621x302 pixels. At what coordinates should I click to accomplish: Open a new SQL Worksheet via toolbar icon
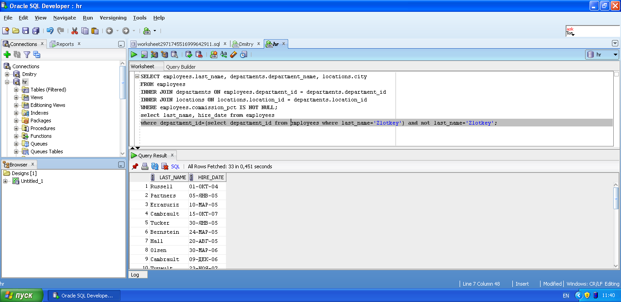point(147,31)
